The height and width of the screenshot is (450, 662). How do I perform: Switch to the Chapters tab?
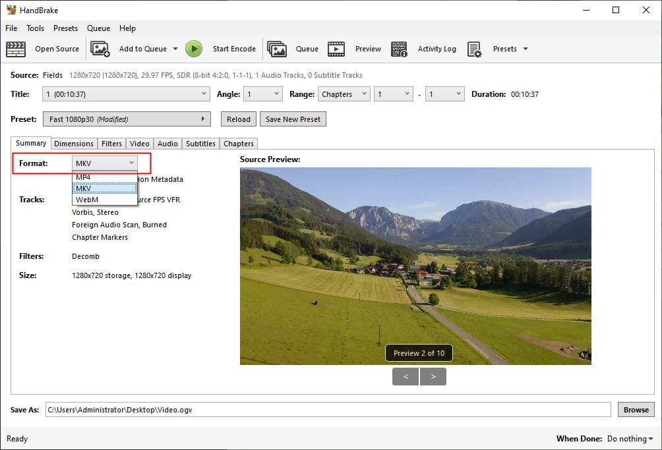tap(239, 144)
